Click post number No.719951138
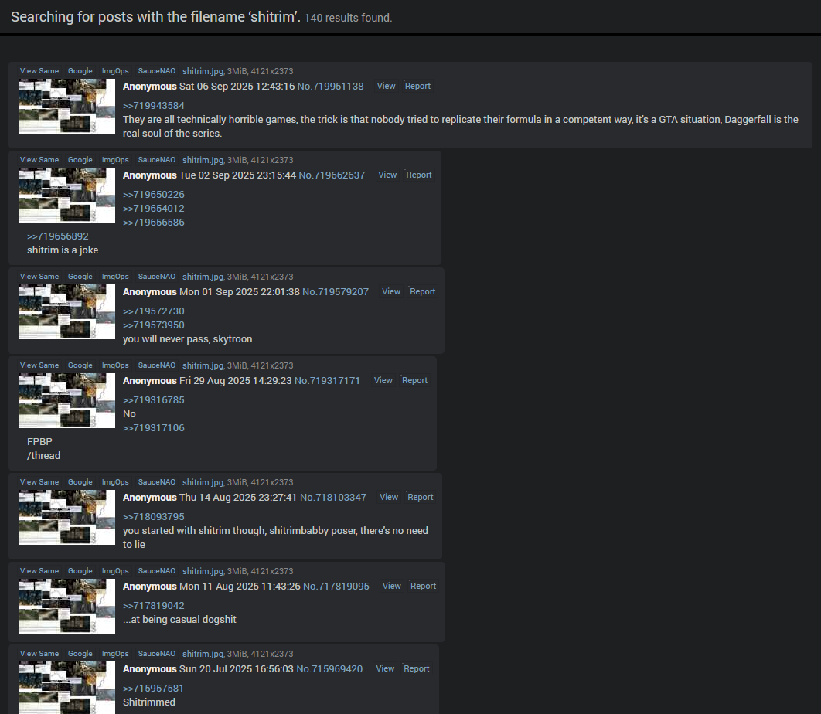This screenshot has height=714, width=821. coord(330,87)
